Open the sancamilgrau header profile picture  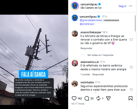coord(75,6)
